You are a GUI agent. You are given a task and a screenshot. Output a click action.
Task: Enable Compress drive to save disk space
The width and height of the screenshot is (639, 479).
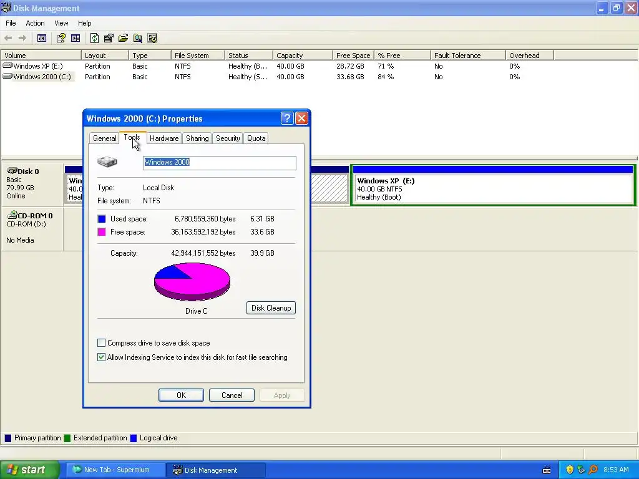(102, 343)
